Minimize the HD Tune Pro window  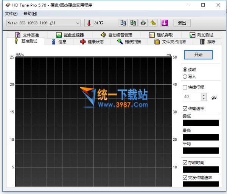coord(188,5)
